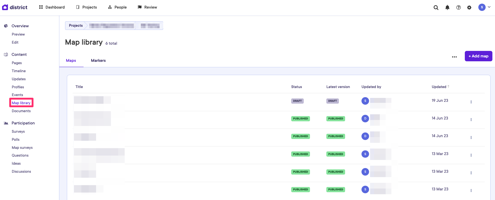495x200 pixels.
Task: Click the Projects breadcrumb link
Action: coord(76,25)
